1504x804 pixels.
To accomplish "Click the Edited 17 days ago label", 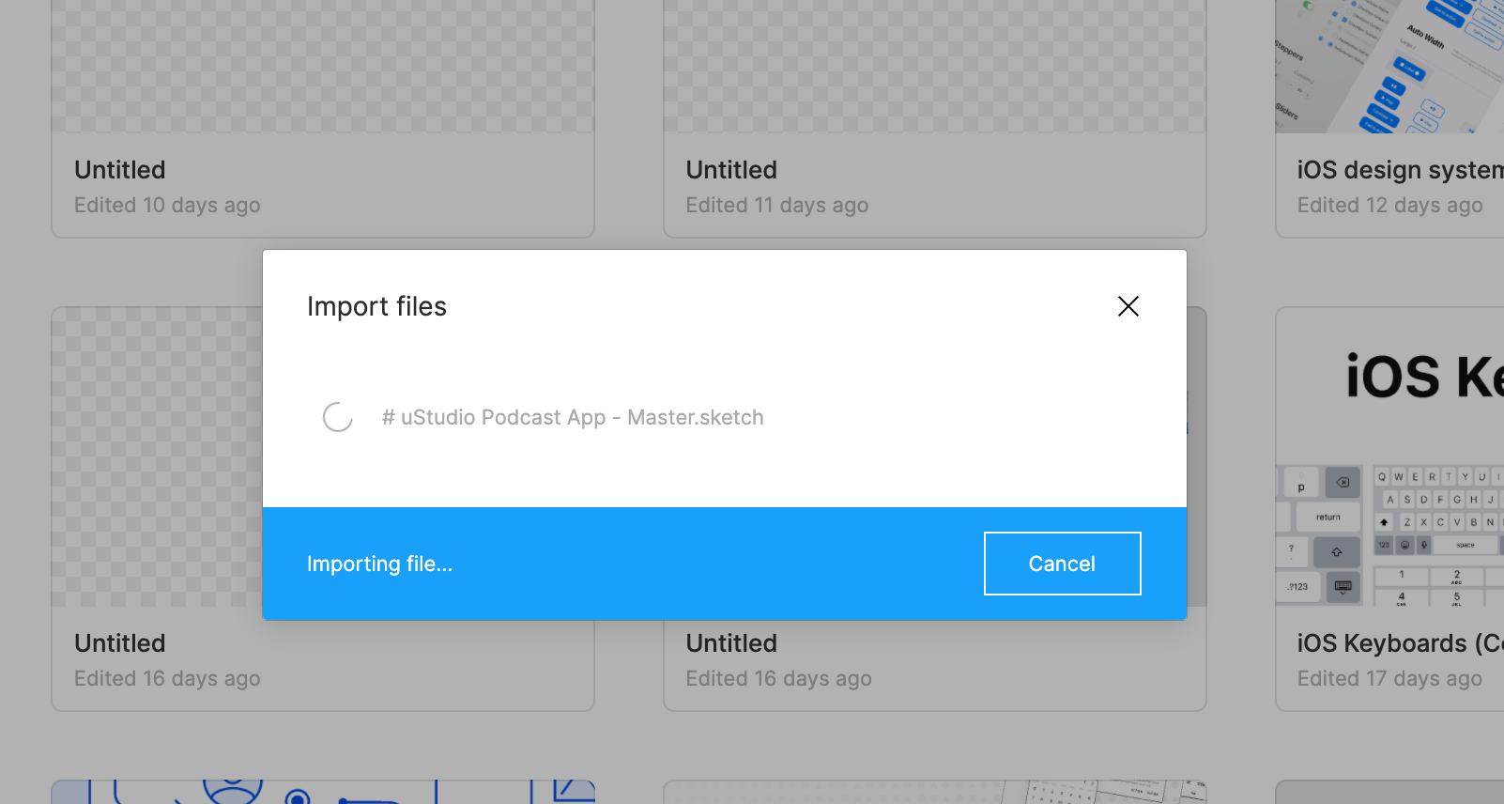I will point(1389,679).
